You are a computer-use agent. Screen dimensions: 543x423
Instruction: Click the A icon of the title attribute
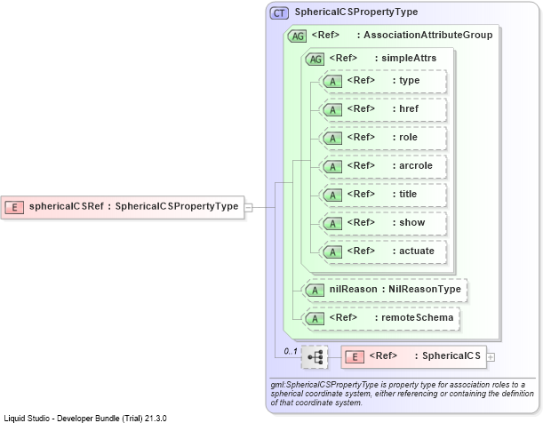[x=332, y=196]
